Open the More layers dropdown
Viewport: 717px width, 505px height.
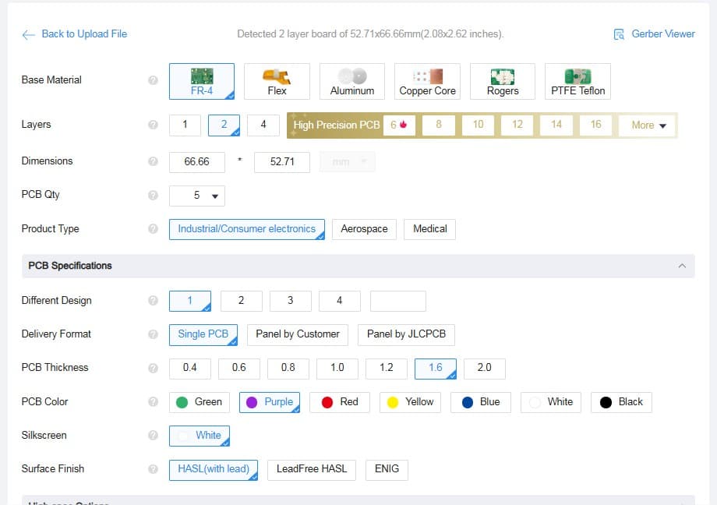[x=648, y=125]
